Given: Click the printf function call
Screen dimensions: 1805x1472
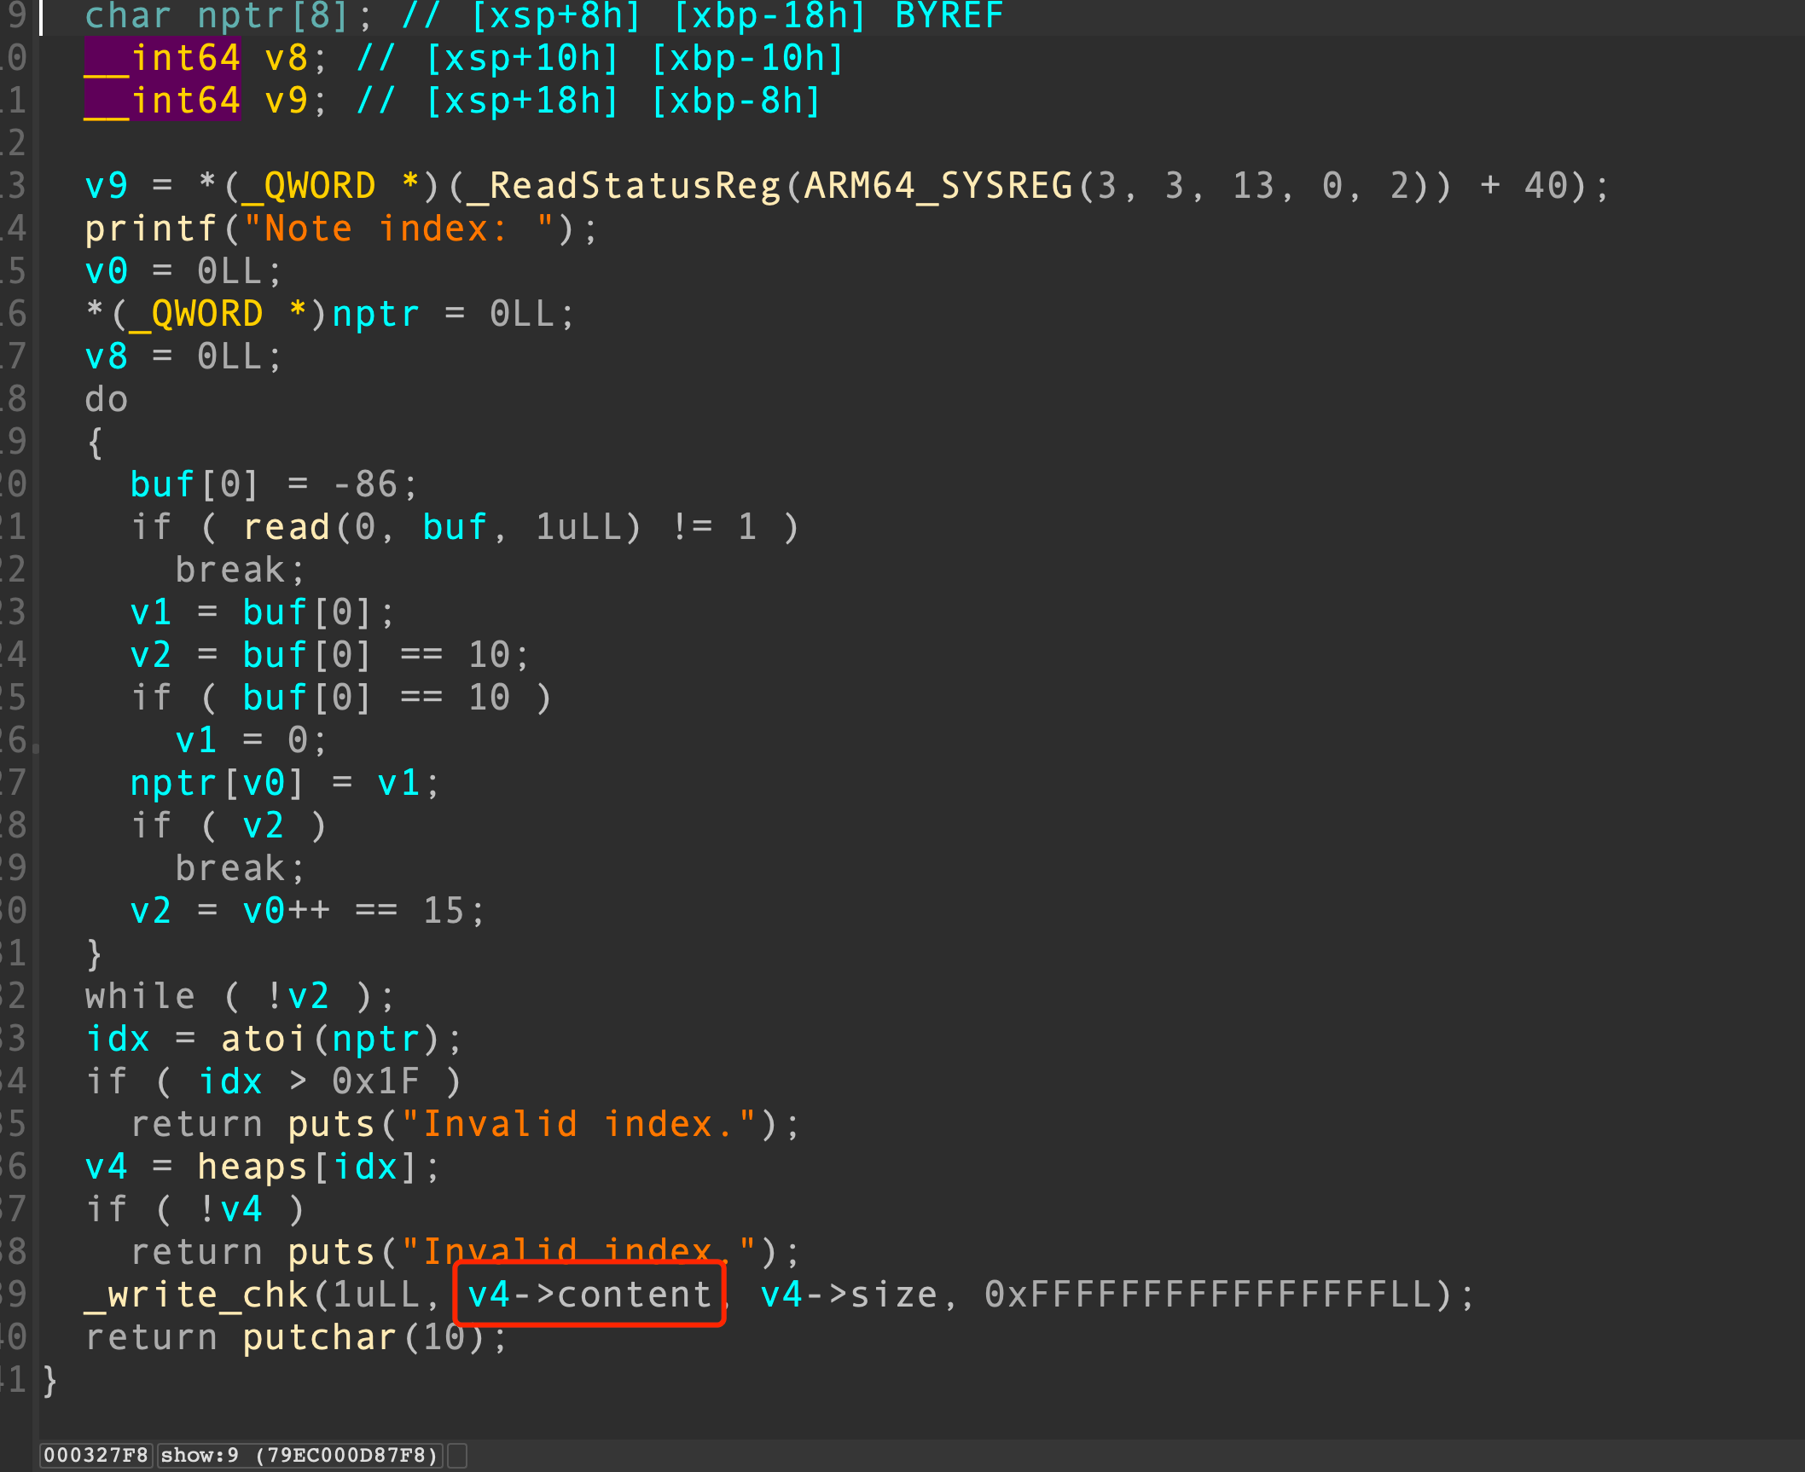Looking at the screenshot, I should [151, 229].
